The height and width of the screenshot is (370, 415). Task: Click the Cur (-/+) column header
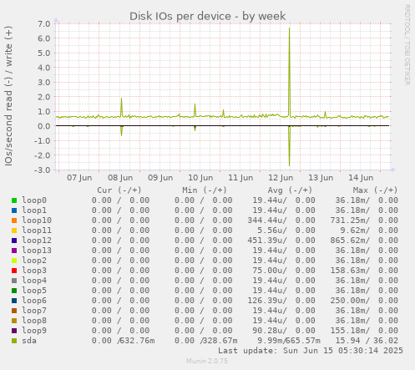119,190
